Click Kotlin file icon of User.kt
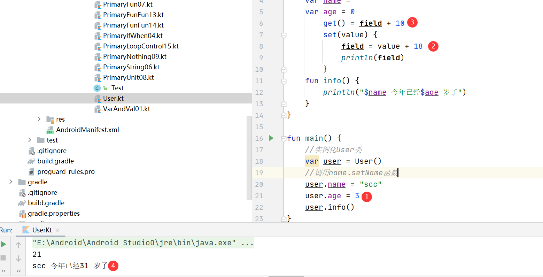Screen dimensions: 543x277 pos(98,99)
